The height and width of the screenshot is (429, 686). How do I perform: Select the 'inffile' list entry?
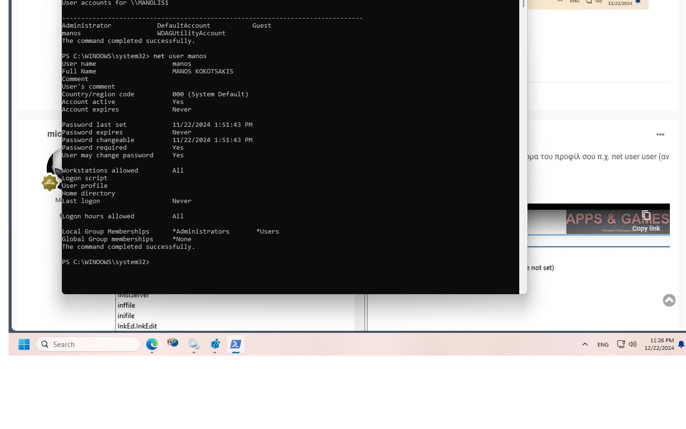pos(126,305)
